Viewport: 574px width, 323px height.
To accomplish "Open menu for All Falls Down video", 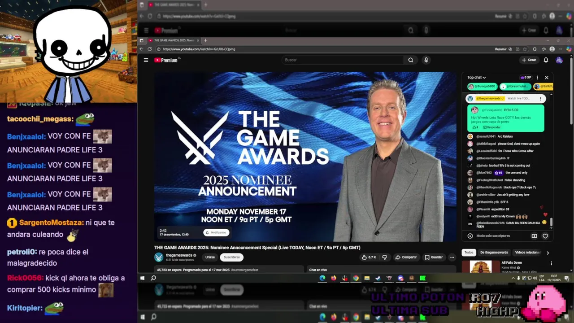I will pos(551,263).
